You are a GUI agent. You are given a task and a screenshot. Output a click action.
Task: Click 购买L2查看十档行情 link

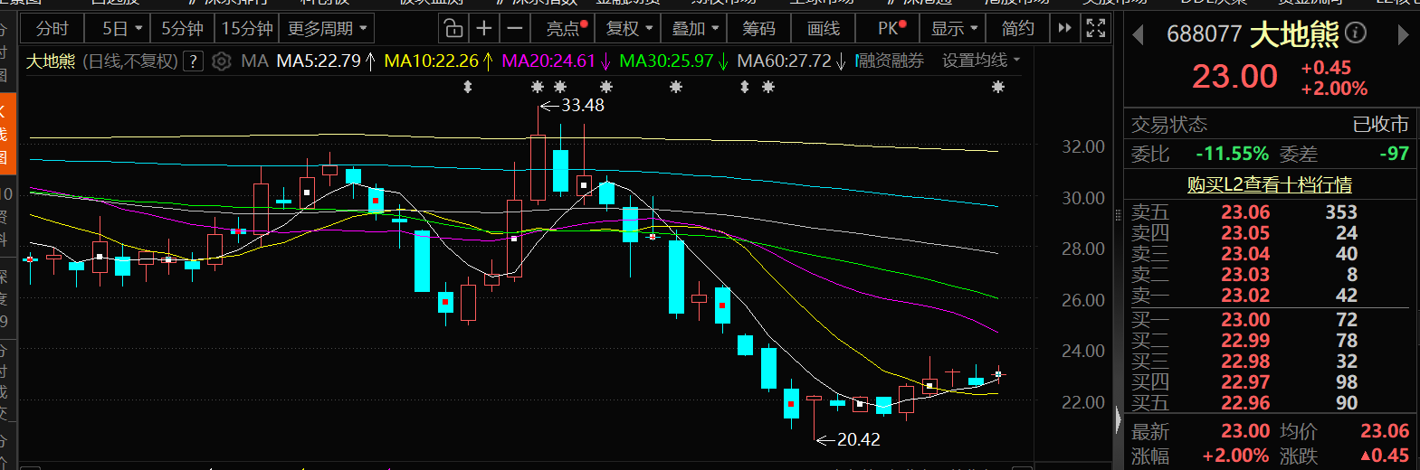1270,184
